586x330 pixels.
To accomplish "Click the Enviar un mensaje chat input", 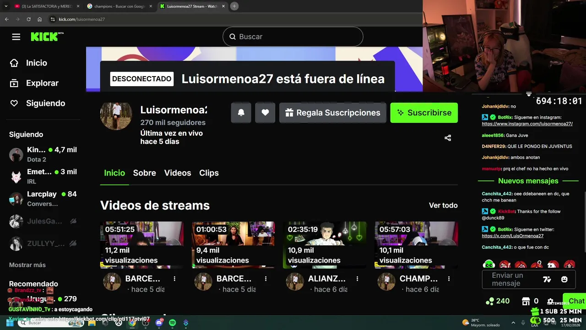I will [512, 279].
